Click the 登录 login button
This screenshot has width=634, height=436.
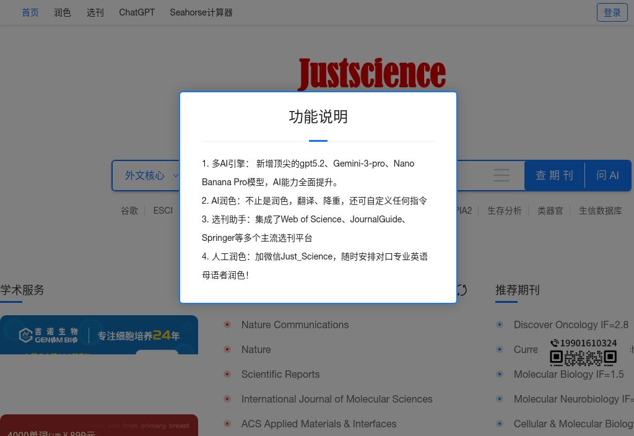click(612, 12)
